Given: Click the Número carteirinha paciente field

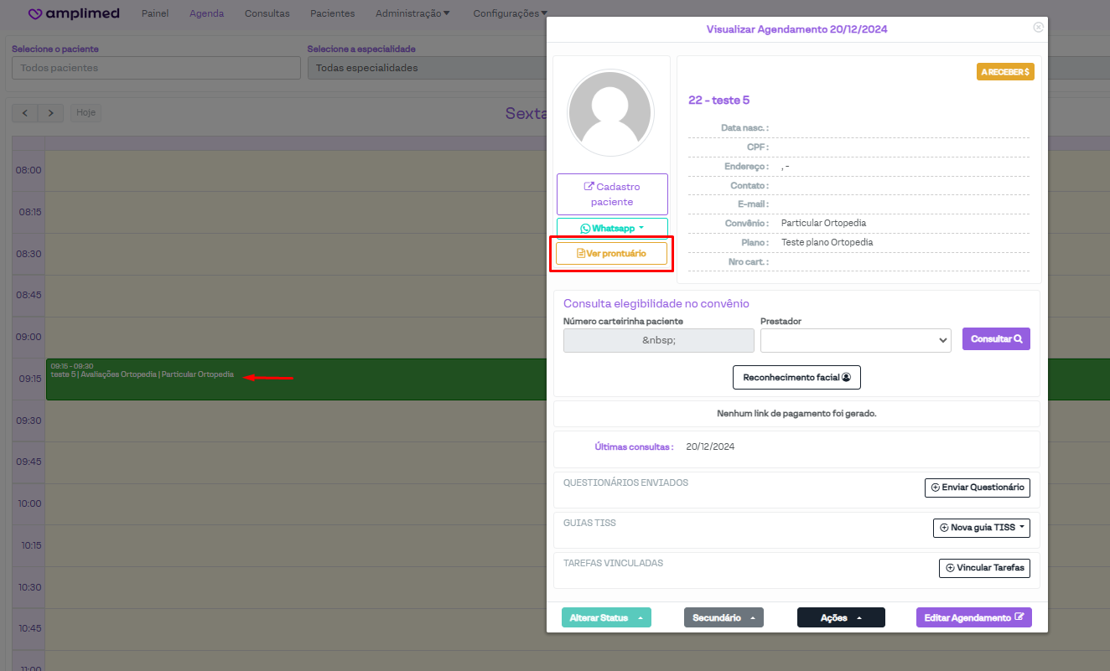Looking at the screenshot, I should 659,340.
